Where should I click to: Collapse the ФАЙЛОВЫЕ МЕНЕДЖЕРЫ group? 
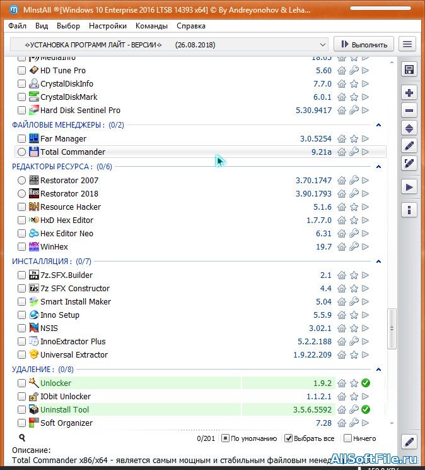(x=378, y=125)
